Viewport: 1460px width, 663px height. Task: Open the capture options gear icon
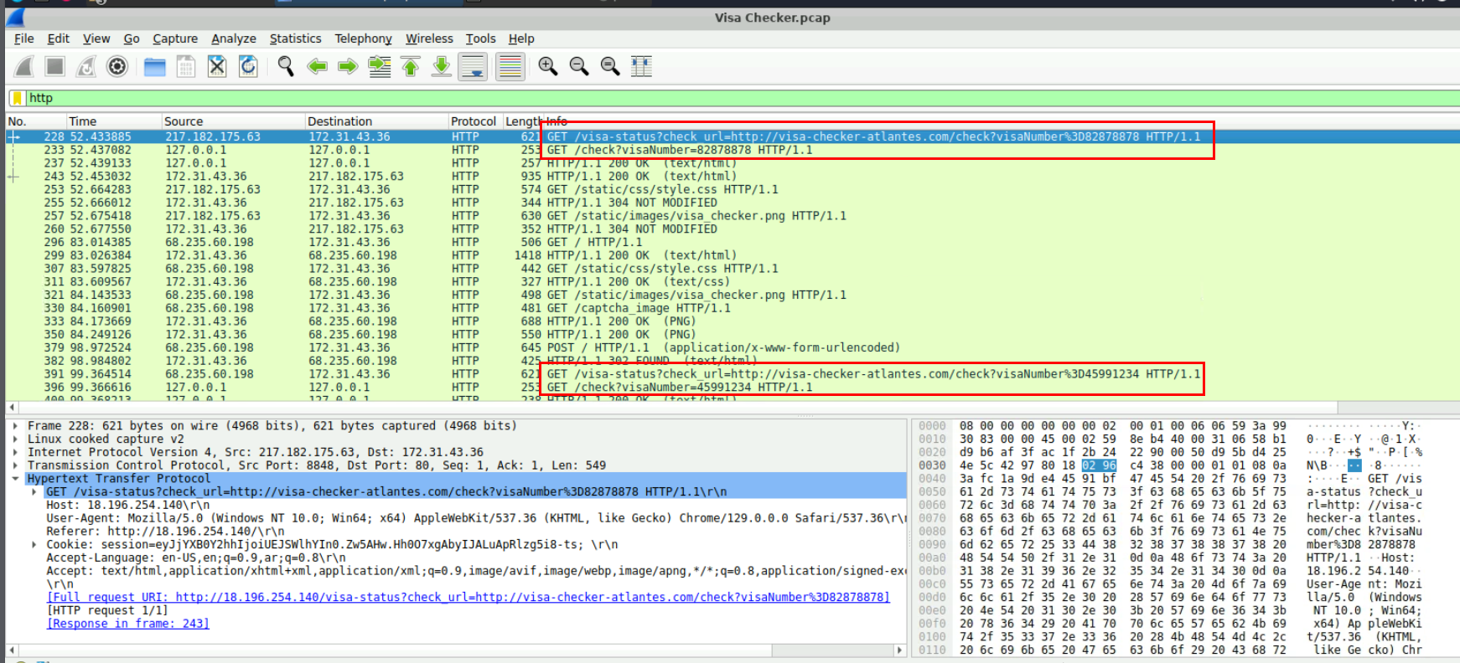(x=117, y=67)
